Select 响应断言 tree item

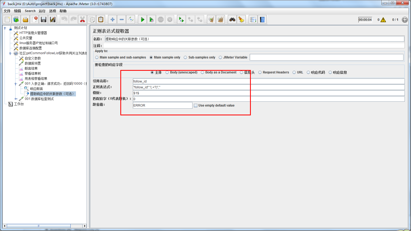click(x=36, y=89)
